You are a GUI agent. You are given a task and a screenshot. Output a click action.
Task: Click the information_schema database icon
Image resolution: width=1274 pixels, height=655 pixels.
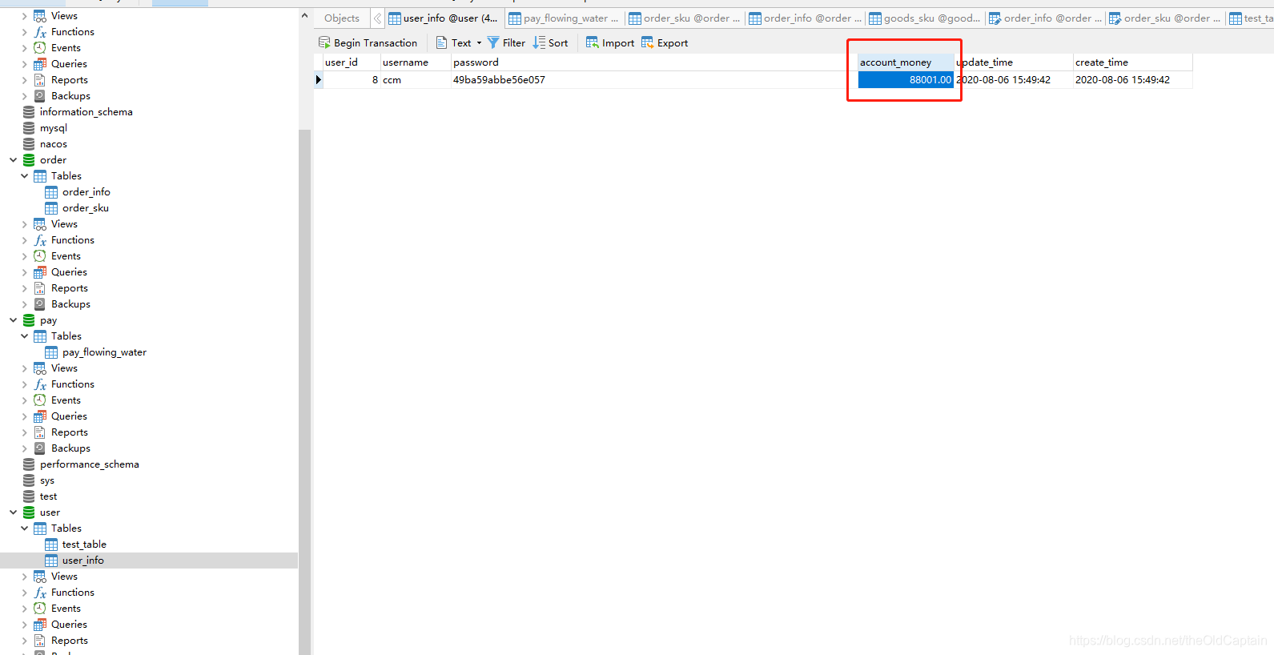[x=29, y=112]
